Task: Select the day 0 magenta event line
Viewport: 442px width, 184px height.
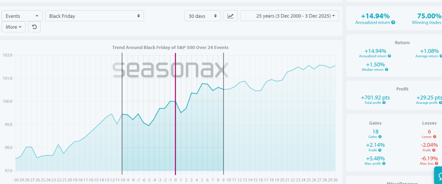Action: click(176, 114)
